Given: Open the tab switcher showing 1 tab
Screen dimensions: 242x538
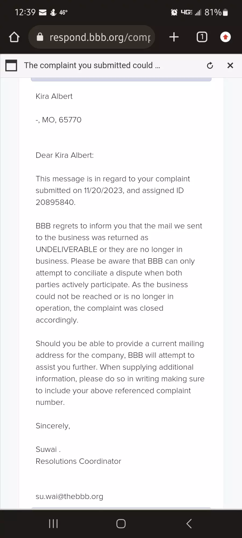Looking at the screenshot, I should pyautogui.click(x=202, y=37).
